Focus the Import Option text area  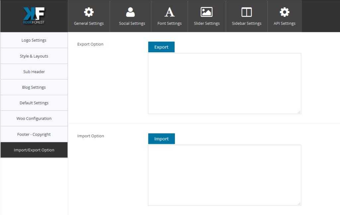[x=225, y=175]
